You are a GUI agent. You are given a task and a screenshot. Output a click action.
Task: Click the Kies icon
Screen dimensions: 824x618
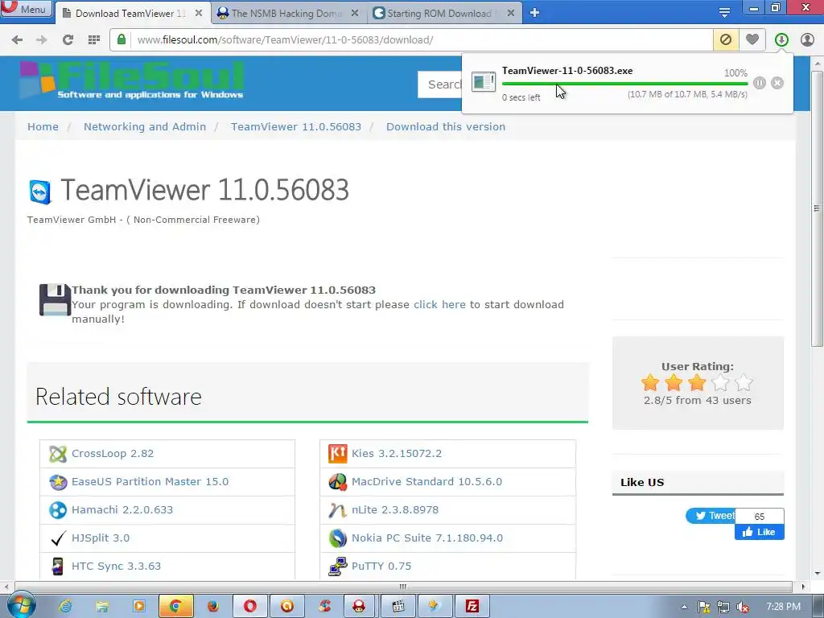pyautogui.click(x=338, y=454)
